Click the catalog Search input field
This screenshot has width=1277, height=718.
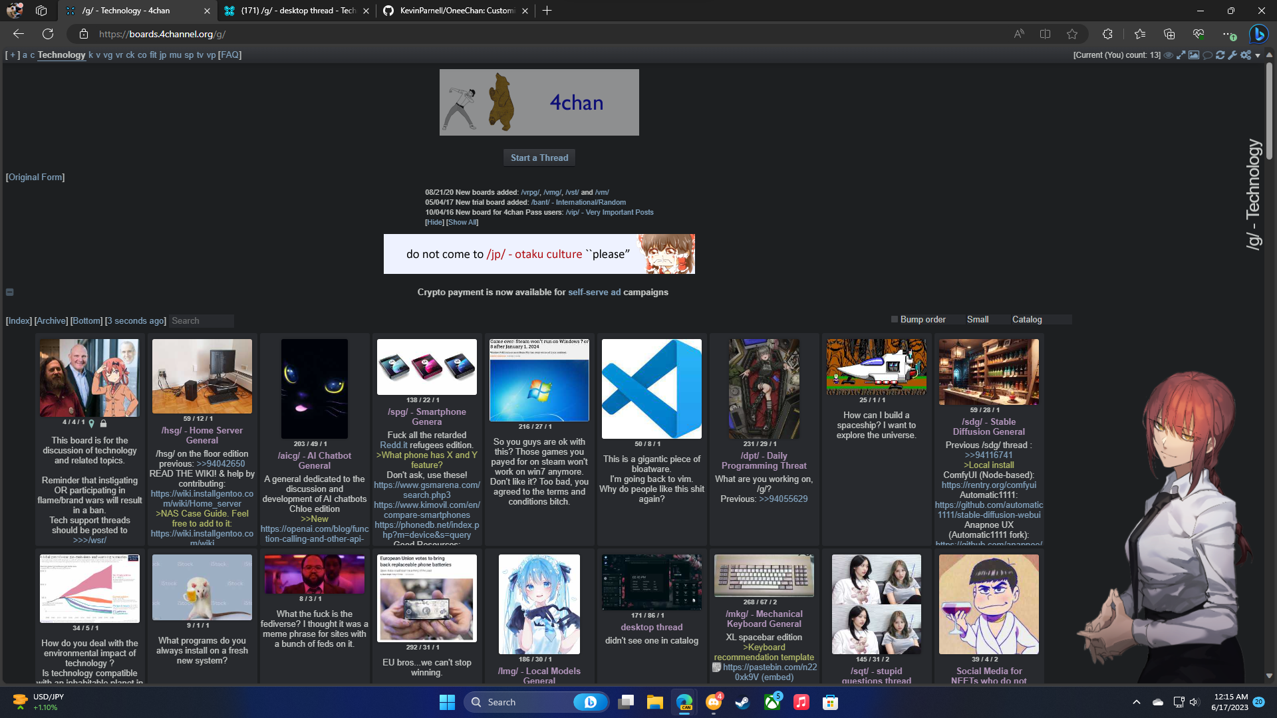(x=201, y=320)
